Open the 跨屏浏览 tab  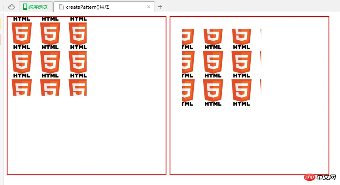[36, 7]
